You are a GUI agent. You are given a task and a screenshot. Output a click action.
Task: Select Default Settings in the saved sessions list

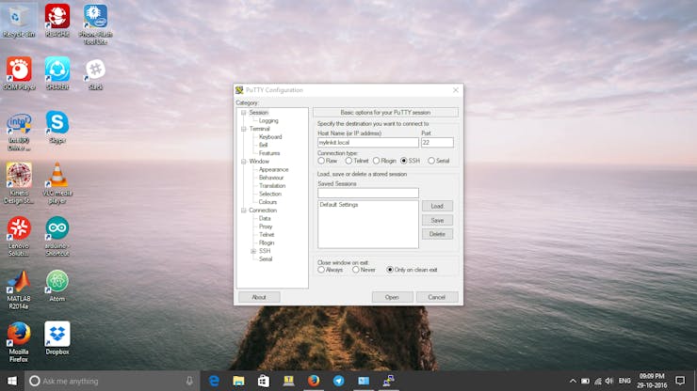[339, 205]
